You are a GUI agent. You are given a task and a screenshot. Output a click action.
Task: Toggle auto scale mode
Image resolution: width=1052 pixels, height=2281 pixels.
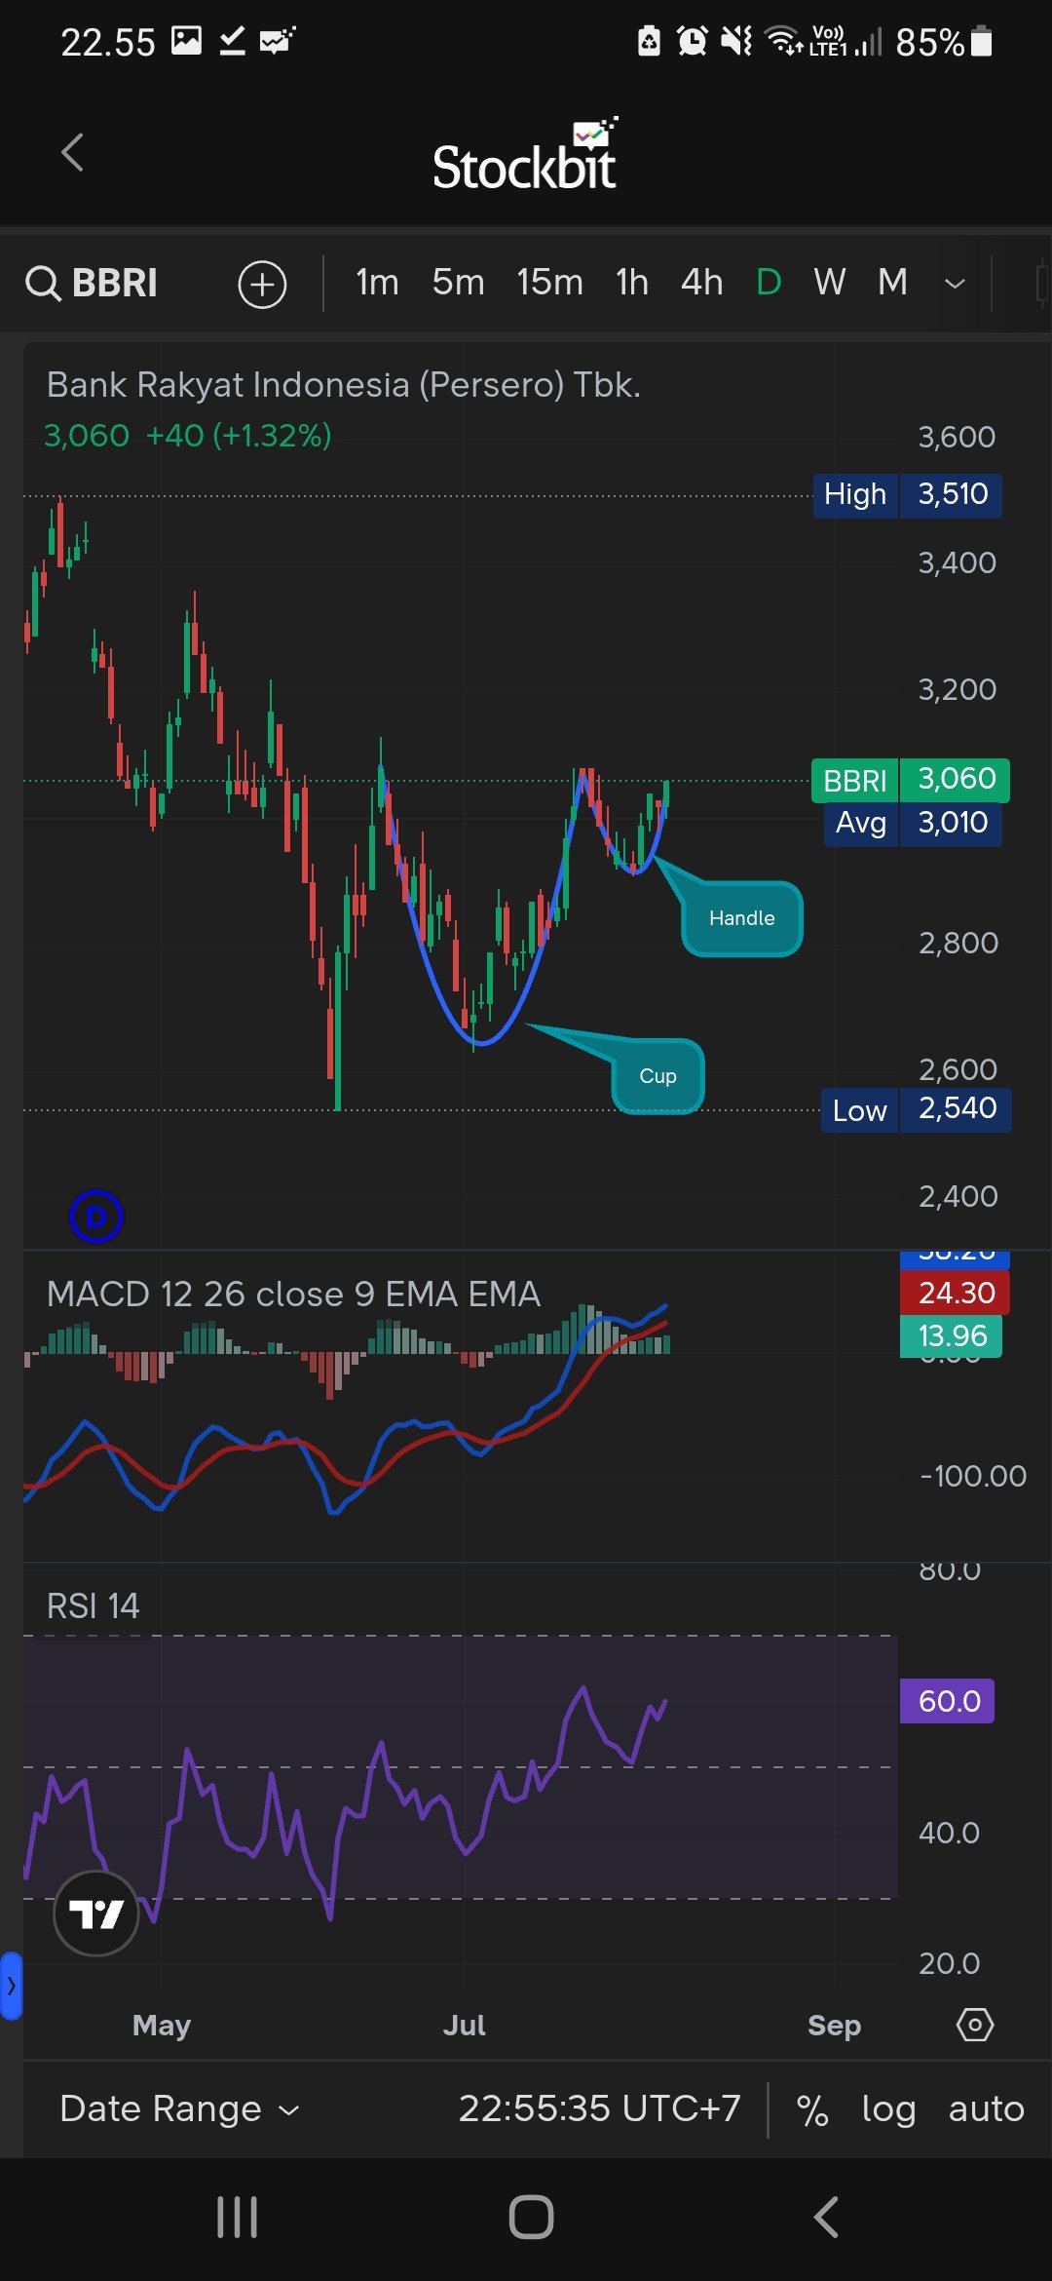point(987,2109)
